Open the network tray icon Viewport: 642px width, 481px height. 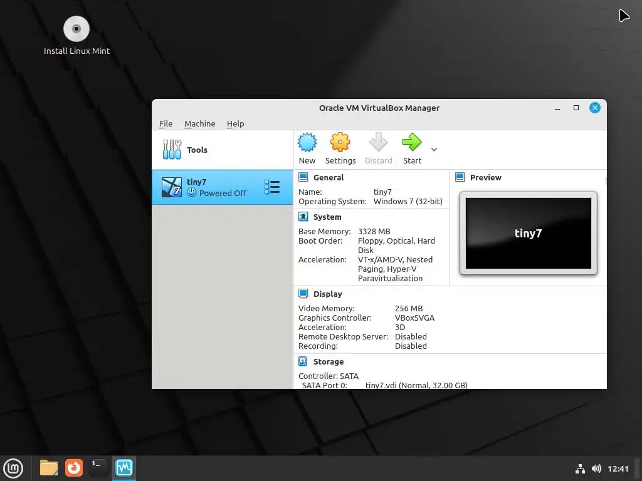point(580,468)
